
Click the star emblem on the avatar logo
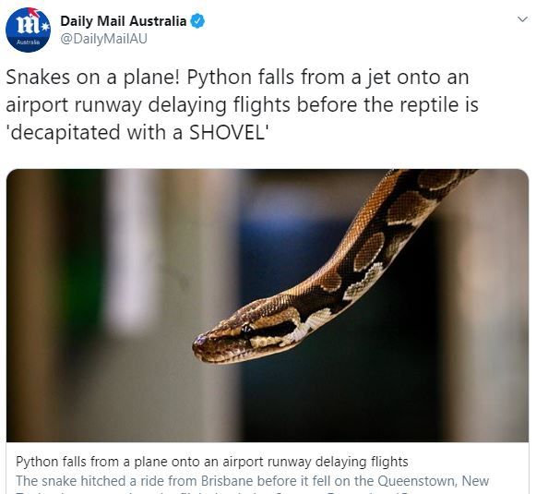45,27
